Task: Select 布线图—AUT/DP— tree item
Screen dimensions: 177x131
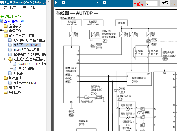Action: click(x=27, y=45)
